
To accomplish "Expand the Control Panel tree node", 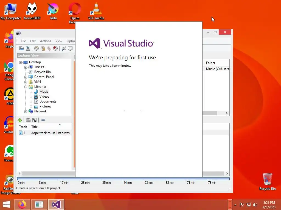I will tap(26, 77).
